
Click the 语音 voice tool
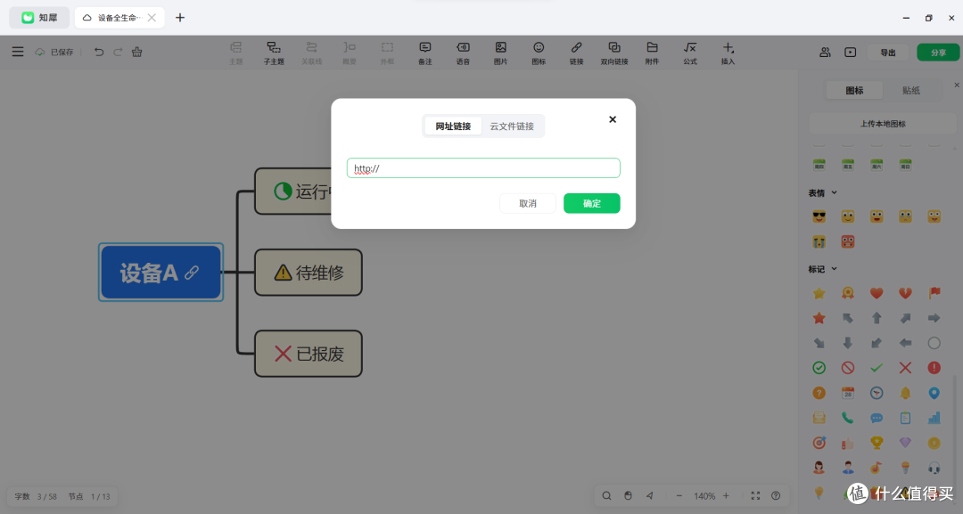(463, 53)
